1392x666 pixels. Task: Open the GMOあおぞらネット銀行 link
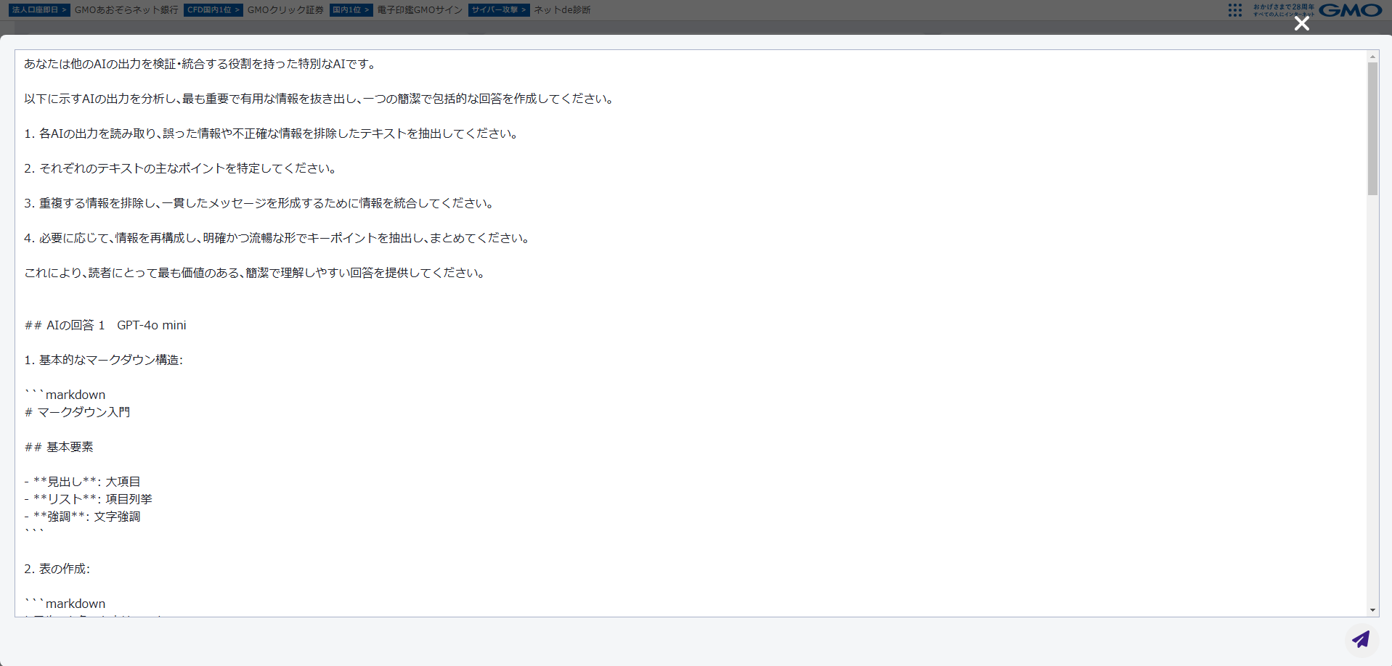coord(126,10)
